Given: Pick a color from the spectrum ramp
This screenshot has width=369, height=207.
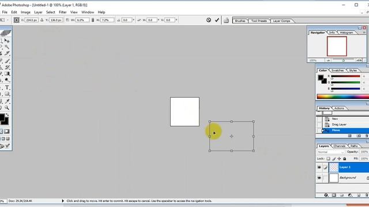Looking at the screenshot, I should point(343,97).
